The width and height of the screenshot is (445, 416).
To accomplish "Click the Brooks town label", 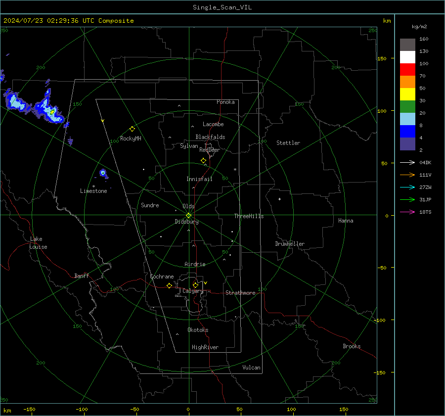I will point(352,346).
